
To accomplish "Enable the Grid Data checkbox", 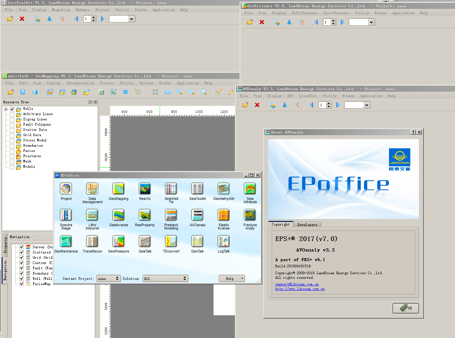I will click(x=12, y=135).
